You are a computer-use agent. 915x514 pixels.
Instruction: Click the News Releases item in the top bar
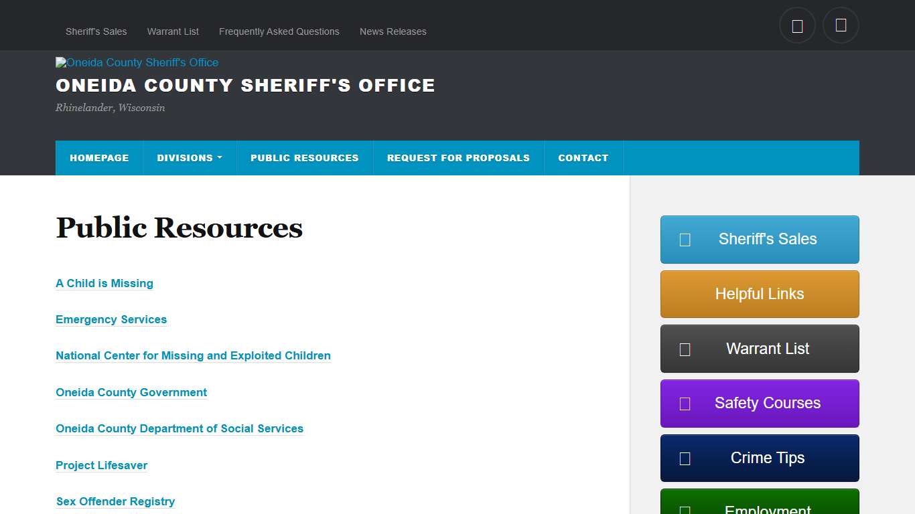[393, 31]
